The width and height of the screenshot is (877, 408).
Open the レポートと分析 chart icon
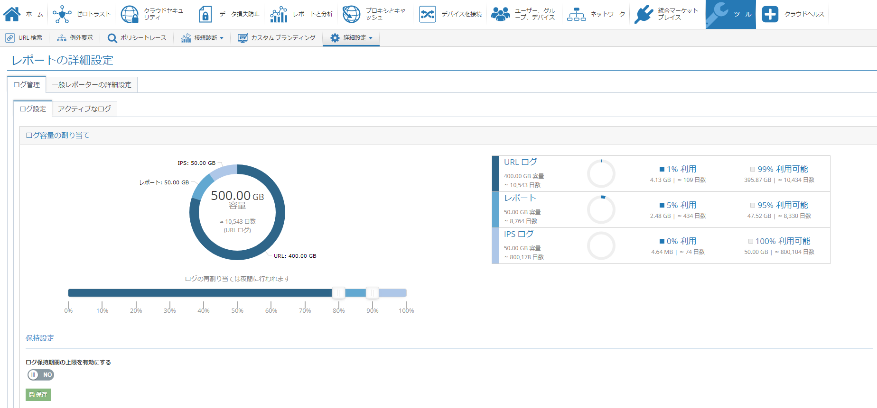[279, 14]
